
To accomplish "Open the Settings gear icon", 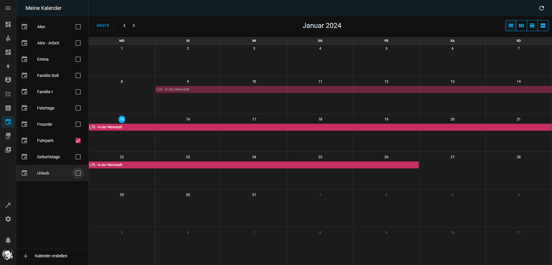I will (x=8, y=219).
